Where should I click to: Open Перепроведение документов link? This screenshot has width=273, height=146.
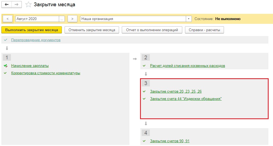click(36, 40)
